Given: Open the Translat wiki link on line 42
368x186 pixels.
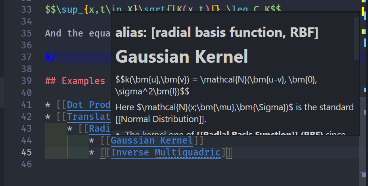Looking at the screenshot, I should coord(89,117).
